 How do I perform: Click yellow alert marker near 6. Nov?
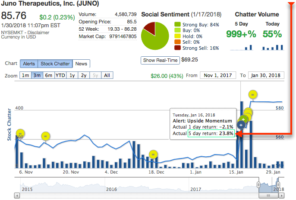(20, 133)
